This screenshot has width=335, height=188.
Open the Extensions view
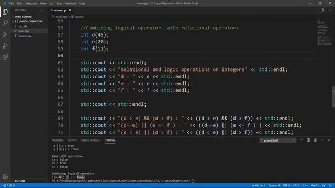pyautogui.click(x=5, y=57)
